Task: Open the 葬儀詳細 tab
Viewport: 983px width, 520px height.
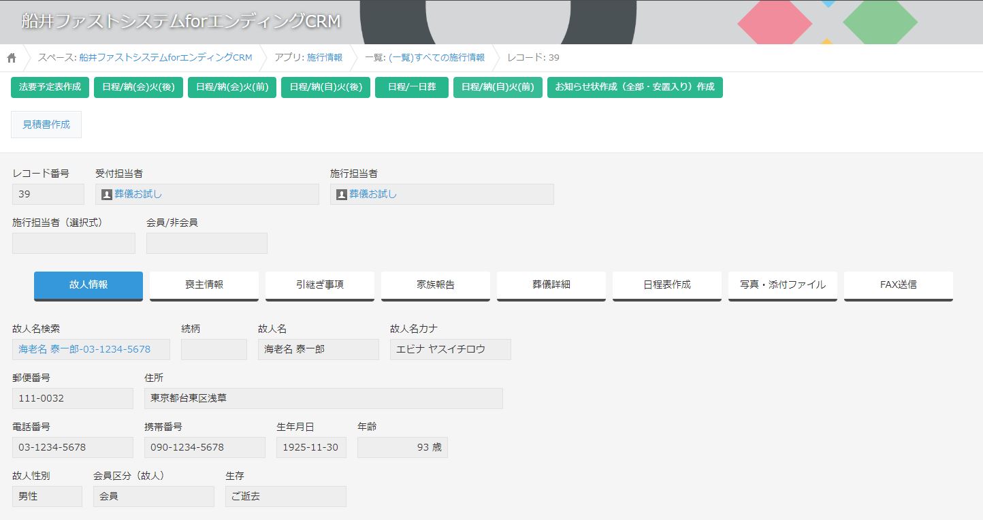Action: pos(551,285)
